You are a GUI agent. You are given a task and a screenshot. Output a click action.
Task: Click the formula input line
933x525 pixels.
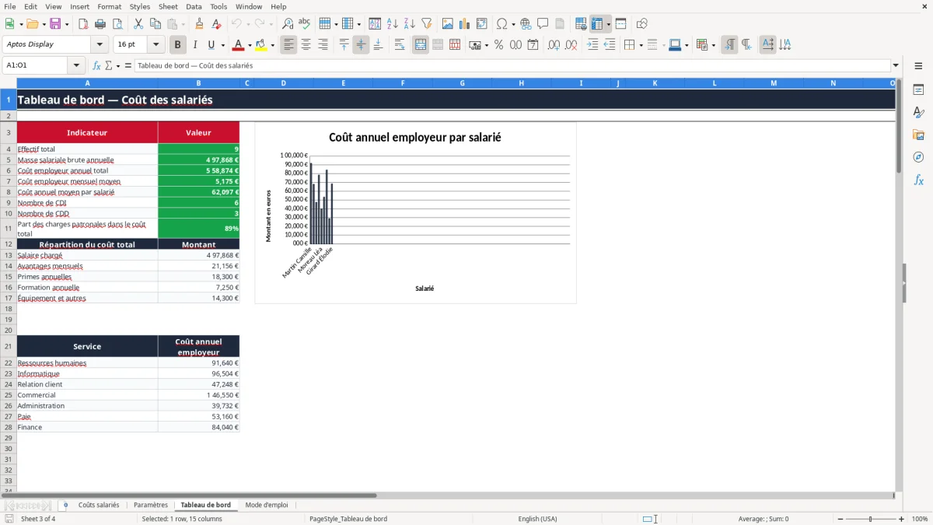pos(512,66)
